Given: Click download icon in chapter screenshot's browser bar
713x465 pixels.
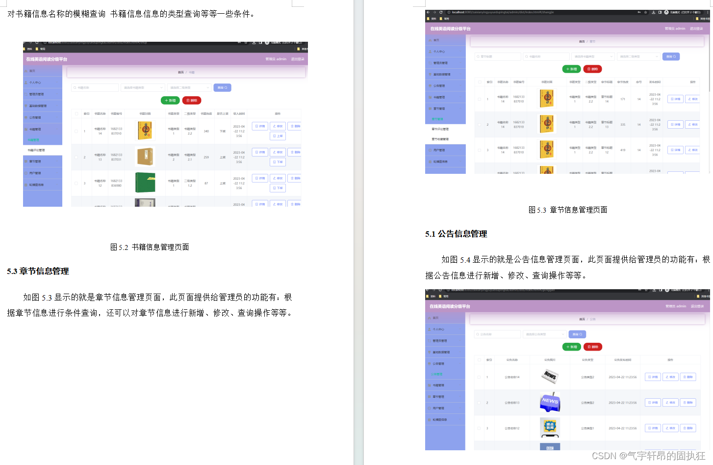Looking at the screenshot, I should [653, 12].
